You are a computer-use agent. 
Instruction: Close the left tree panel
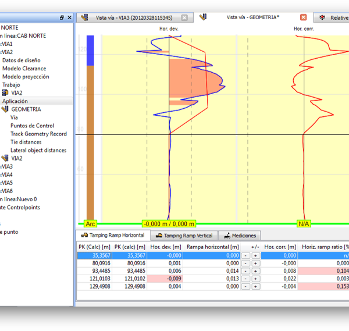pyautogui.click(x=70, y=18)
